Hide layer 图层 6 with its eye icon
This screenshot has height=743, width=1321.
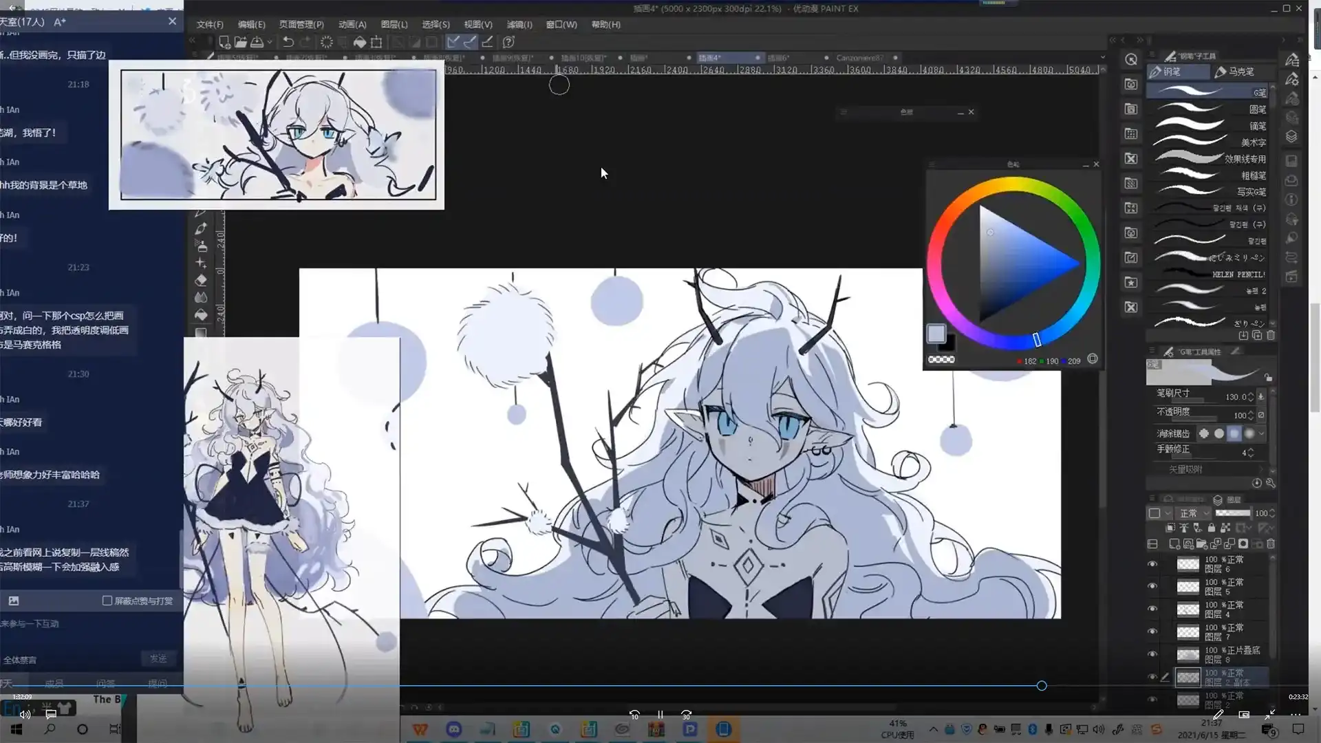pos(1152,564)
